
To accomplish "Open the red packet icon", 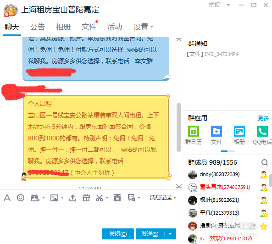I will point(117,198).
